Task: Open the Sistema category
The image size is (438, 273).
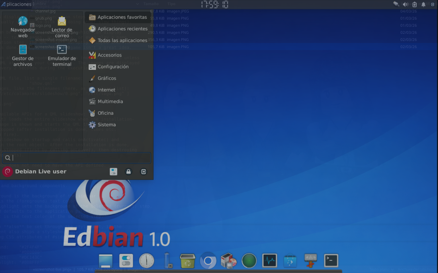Action: (x=118, y=125)
